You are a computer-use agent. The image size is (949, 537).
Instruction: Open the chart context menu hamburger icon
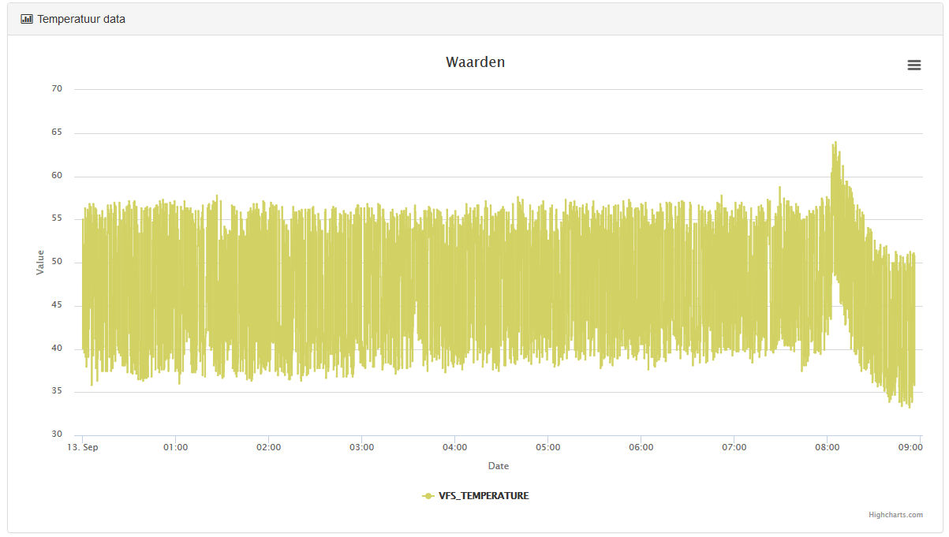point(914,65)
